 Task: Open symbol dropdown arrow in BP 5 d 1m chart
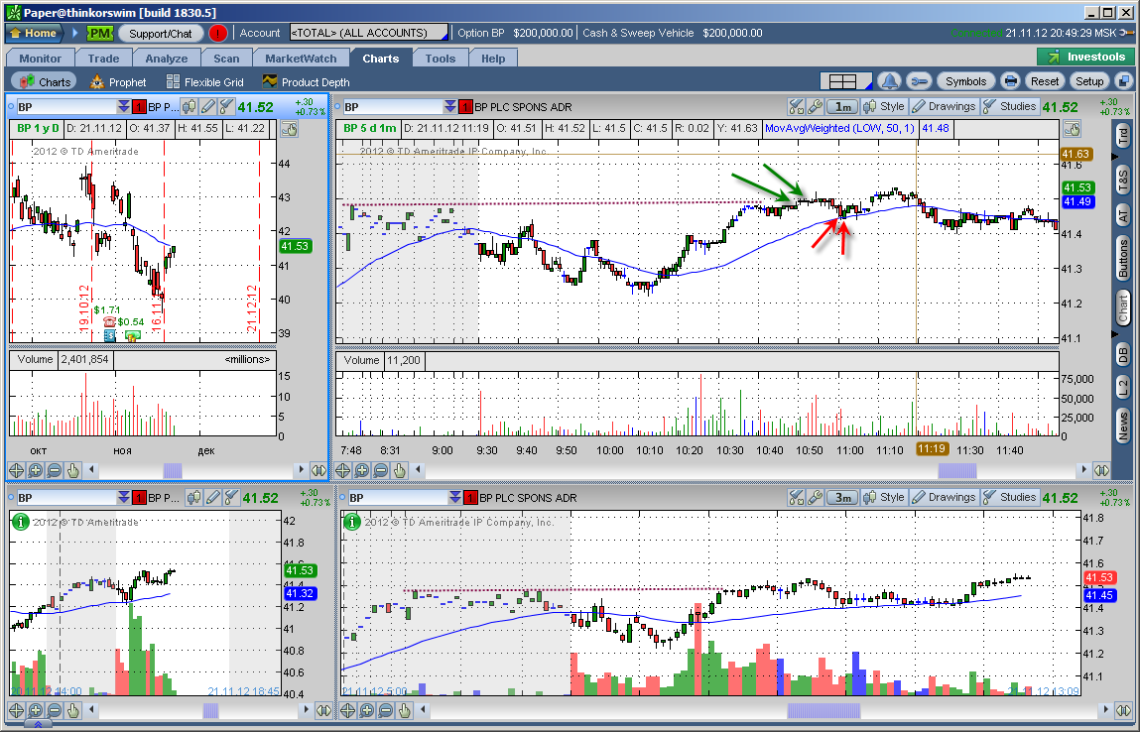[450, 107]
